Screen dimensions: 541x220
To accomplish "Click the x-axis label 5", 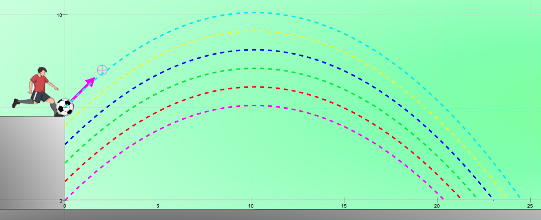I will [x=158, y=206].
